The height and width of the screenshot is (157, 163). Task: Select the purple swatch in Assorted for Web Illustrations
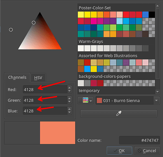(x=126, y=62)
